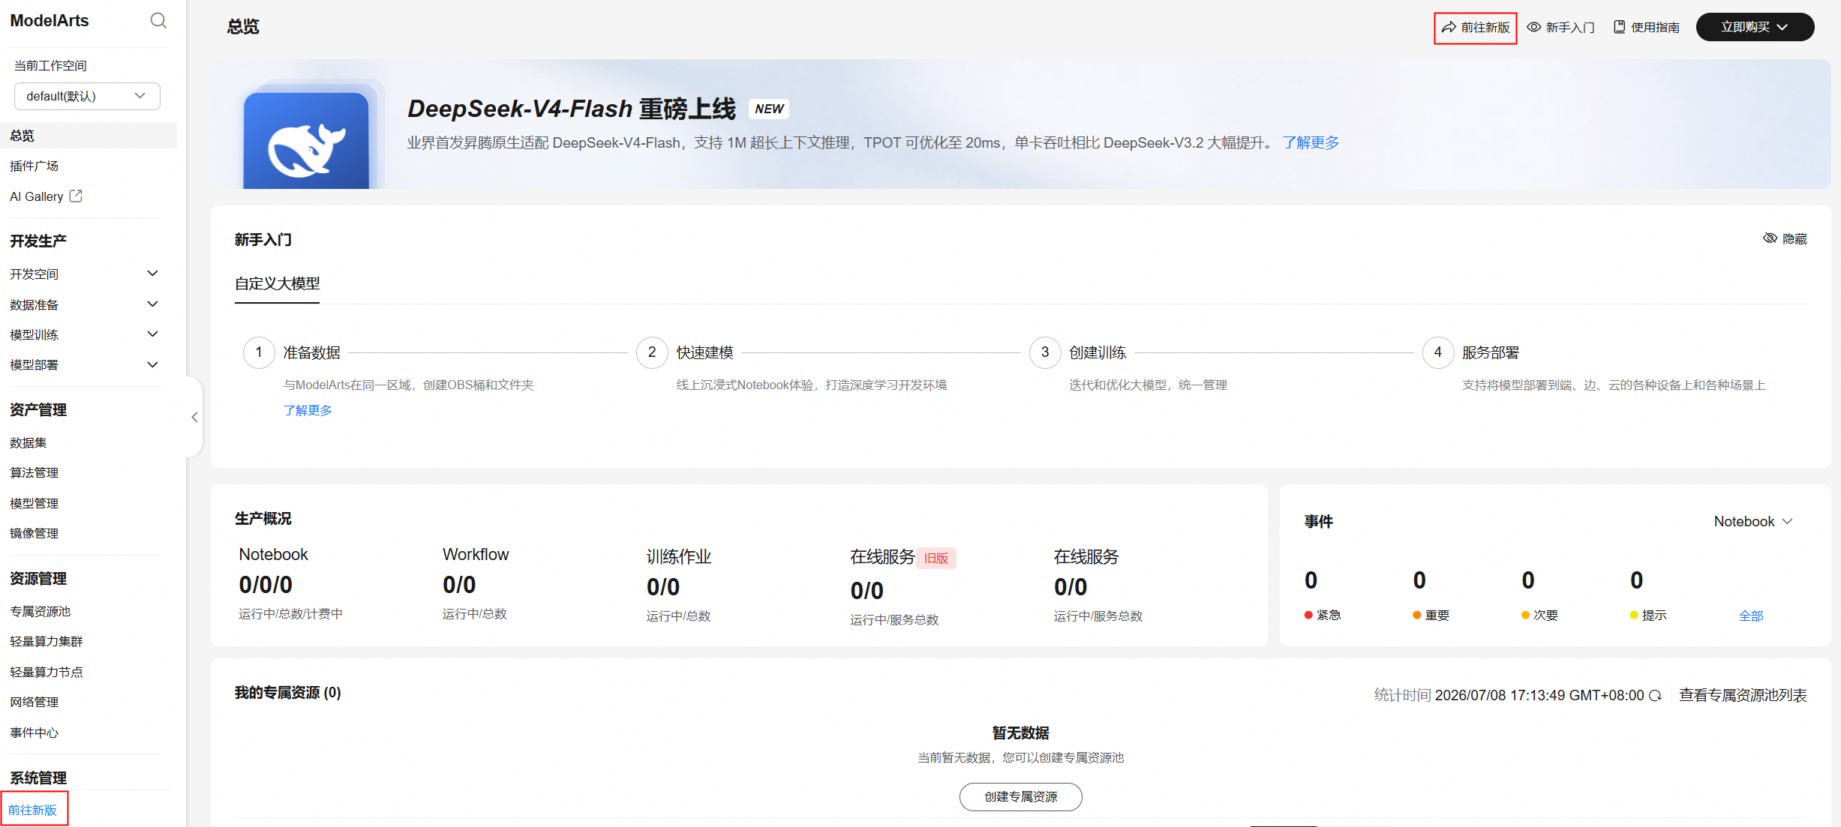The image size is (1841, 827).
Task: Click step 4 circle for 服务部署
Action: tap(1438, 352)
